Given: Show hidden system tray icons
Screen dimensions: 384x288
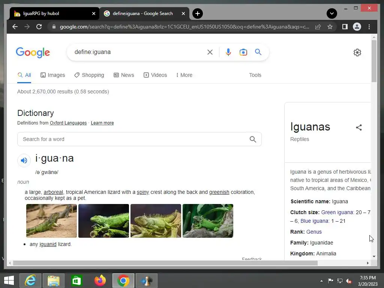Looking at the screenshot, I should coord(321,281).
